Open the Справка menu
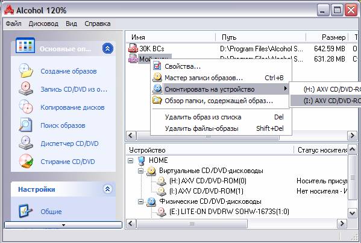Image resolution: width=361 pixels, height=243 pixels. [98, 24]
